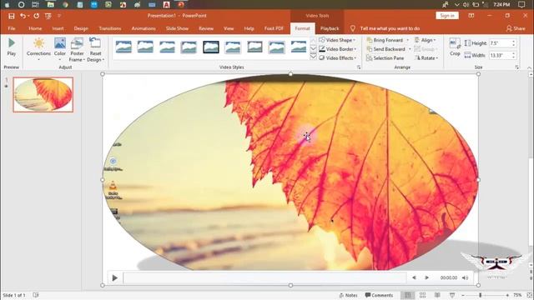
Task: Select slide 1 thumbnail in panel
Action: click(43, 94)
